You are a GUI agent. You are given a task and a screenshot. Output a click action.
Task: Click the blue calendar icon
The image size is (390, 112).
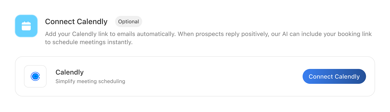pos(26,26)
